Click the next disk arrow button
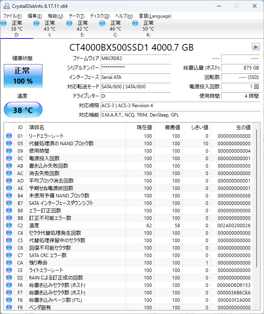The height and width of the screenshot is (314, 264). point(256,47)
